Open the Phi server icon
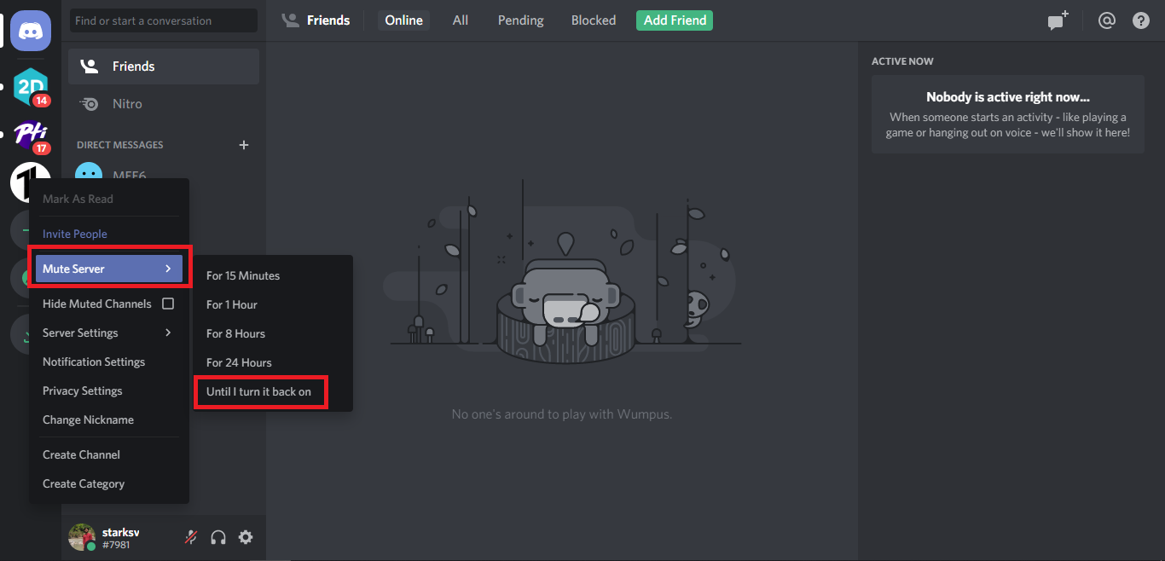The width and height of the screenshot is (1165, 561). (31, 135)
